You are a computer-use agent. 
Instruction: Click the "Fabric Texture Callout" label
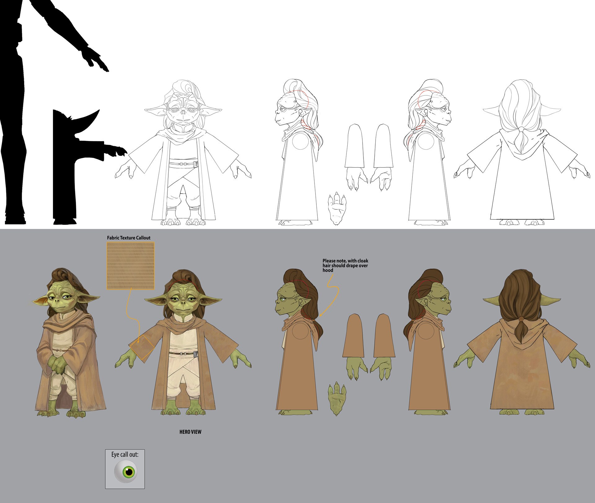coord(129,238)
